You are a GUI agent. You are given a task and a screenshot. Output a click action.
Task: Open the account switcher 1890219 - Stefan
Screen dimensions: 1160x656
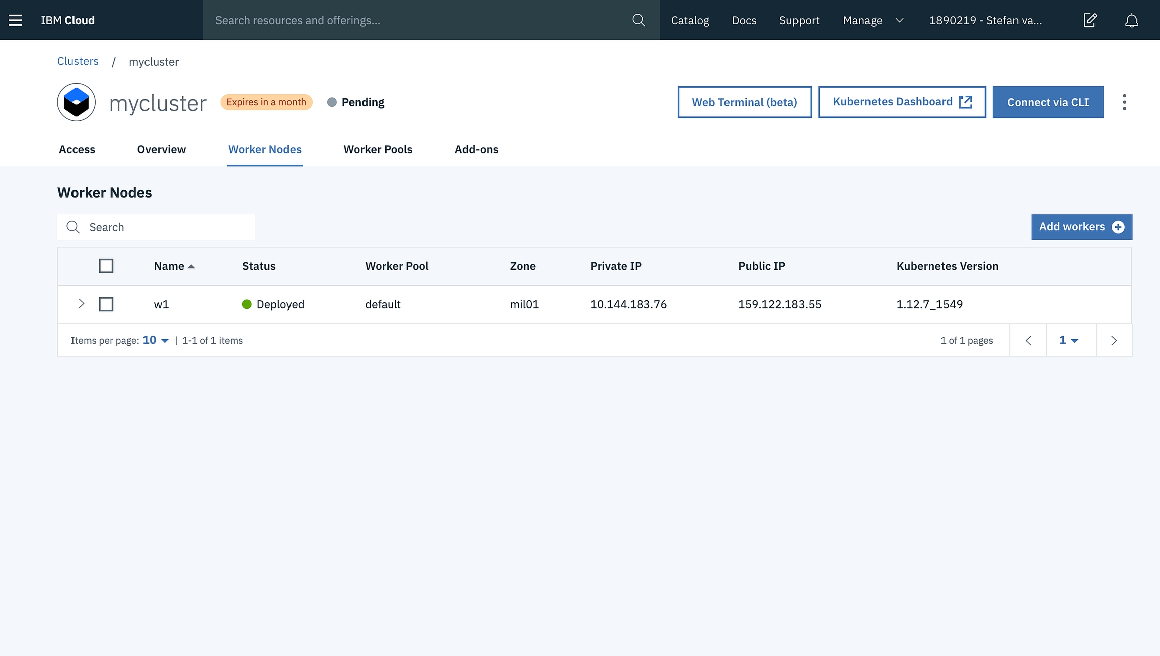tap(985, 20)
